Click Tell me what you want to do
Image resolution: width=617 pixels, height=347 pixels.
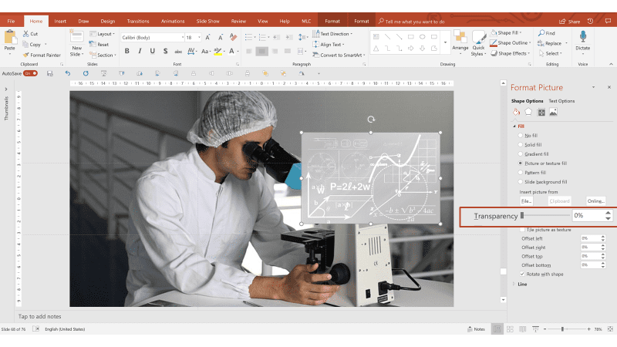(x=412, y=22)
